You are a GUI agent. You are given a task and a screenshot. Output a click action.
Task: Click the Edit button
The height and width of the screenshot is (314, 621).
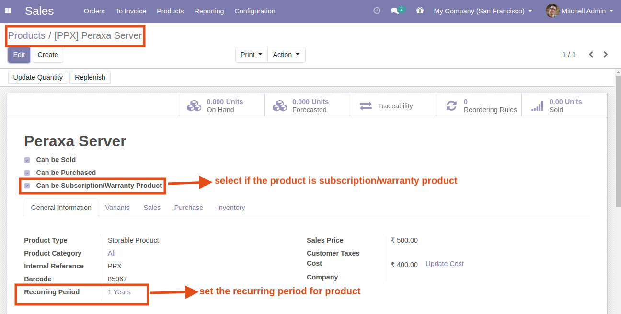click(19, 55)
